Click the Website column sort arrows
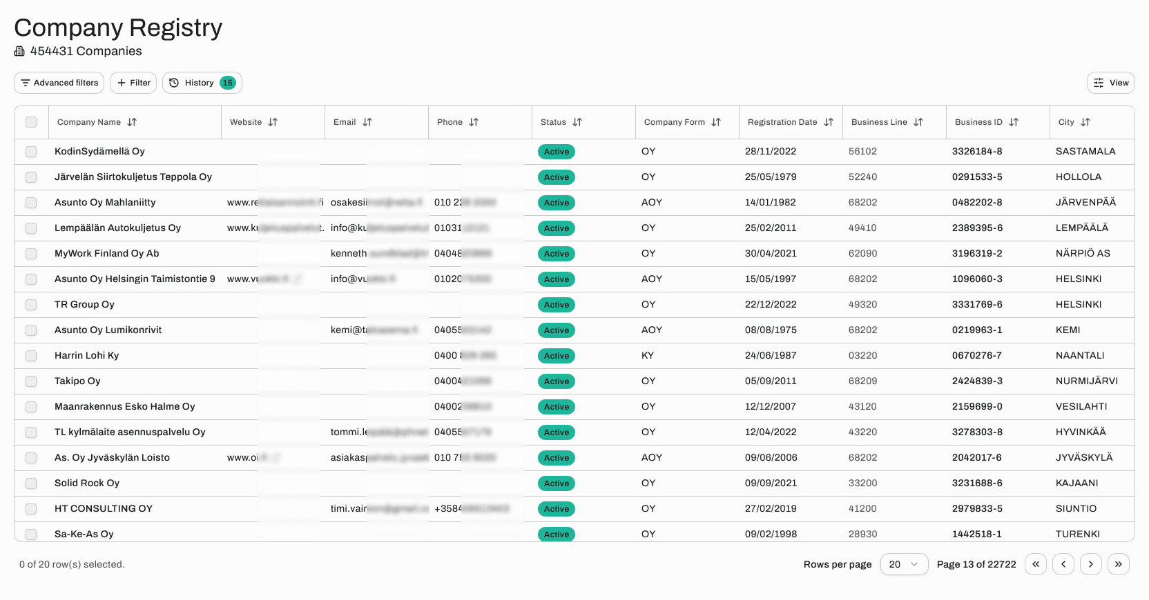 pos(273,122)
